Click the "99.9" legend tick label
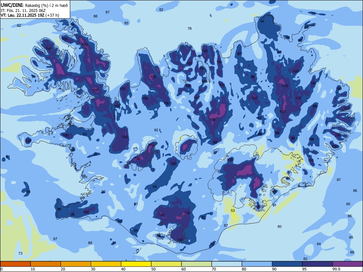The image size is (363, 272). (336, 269)
